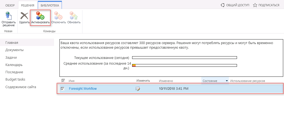Click the edit icon for Foresight.Workflow
This screenshot has height=113, width=284.
[x=138, y=89]
